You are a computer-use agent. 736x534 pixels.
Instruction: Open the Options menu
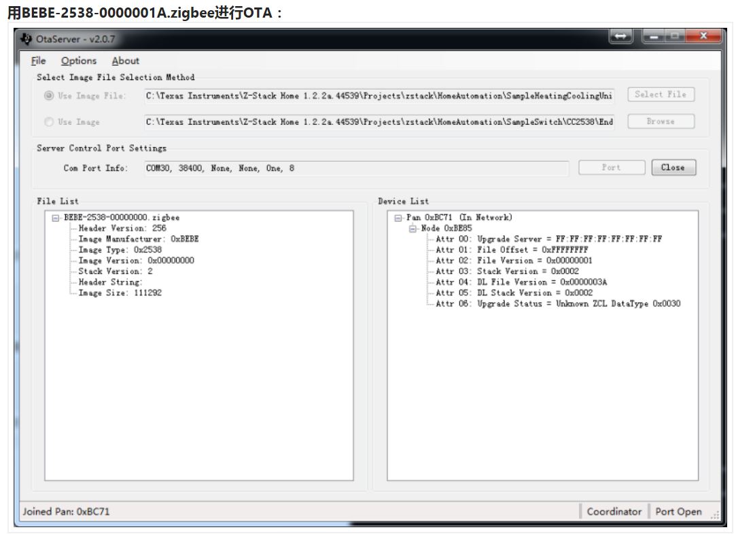(x=78, y=61)
